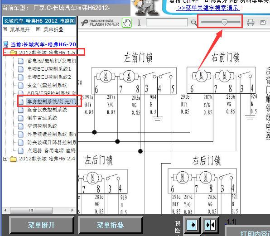Click the 右后门锁 diagram label

[x=207, y=160]
